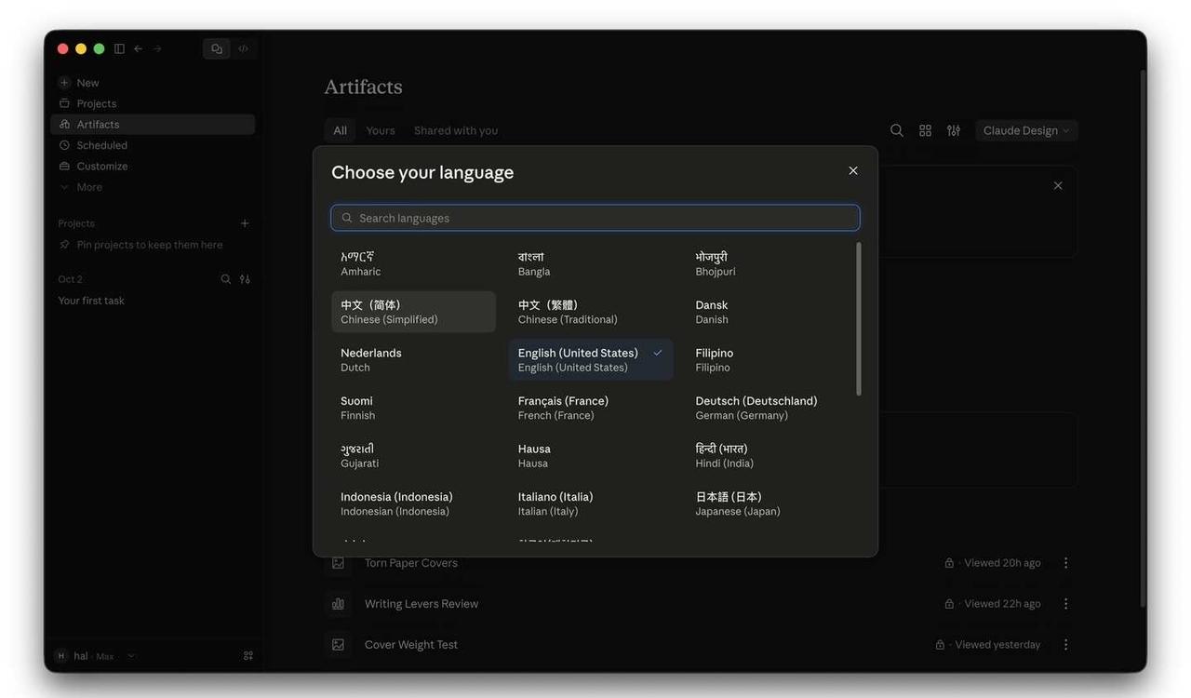Open task filter sliders icon in sidebar
Screen dimensions: 1191x698
[x=245, y=279]
